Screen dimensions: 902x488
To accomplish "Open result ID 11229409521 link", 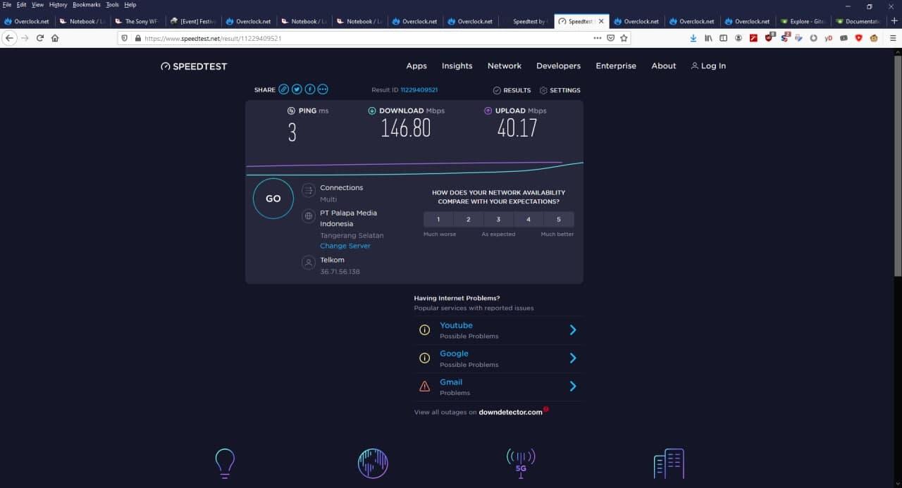I will pyautogui.click(x=419, y=90).
